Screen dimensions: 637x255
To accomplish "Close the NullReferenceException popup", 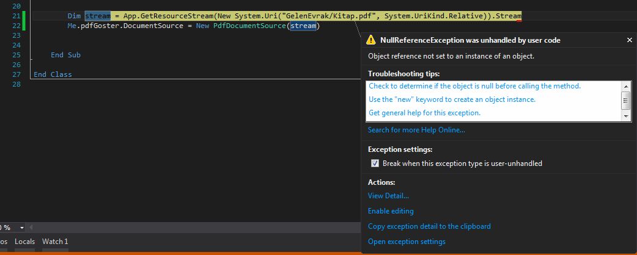I will pos(629,40).
